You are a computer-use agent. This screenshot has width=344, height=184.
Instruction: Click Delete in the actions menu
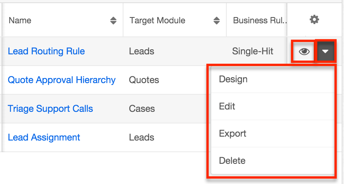232,161
